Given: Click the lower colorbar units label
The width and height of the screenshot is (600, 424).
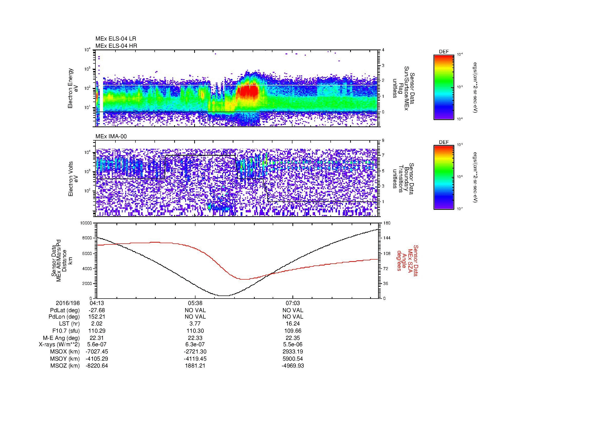Looking at the screenshot, I should 475,178.
